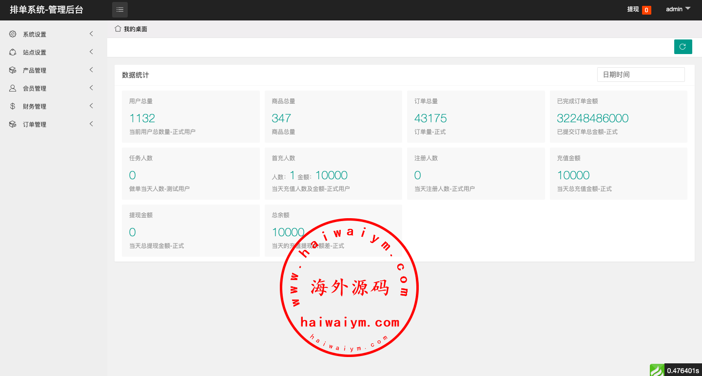This screenshot has width=702, height=376.
Task: Click the 站点设置 sidebar icon
Action: tap(13, 52)
